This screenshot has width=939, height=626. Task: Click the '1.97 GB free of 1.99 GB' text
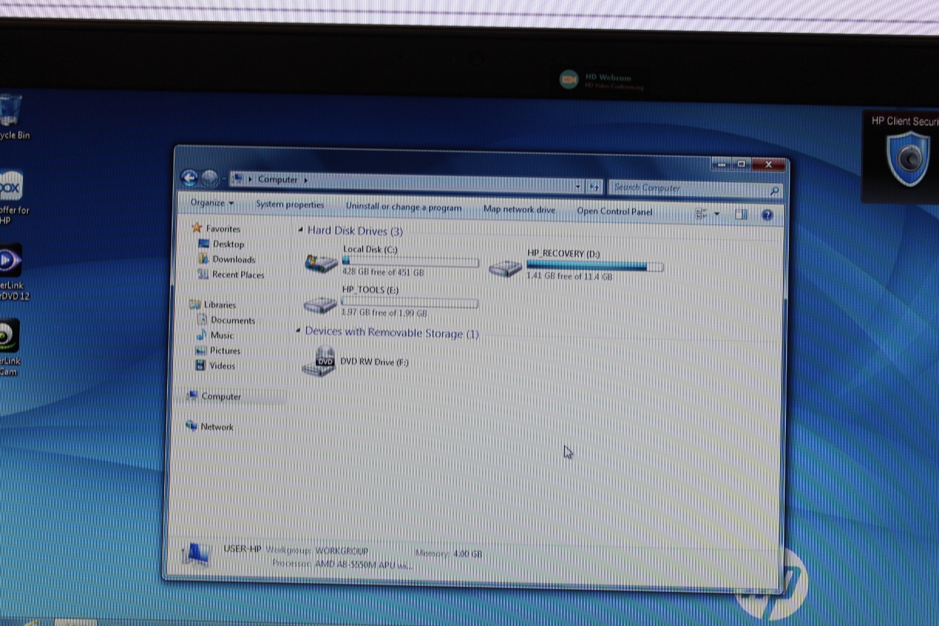click(x=384, y=312)
